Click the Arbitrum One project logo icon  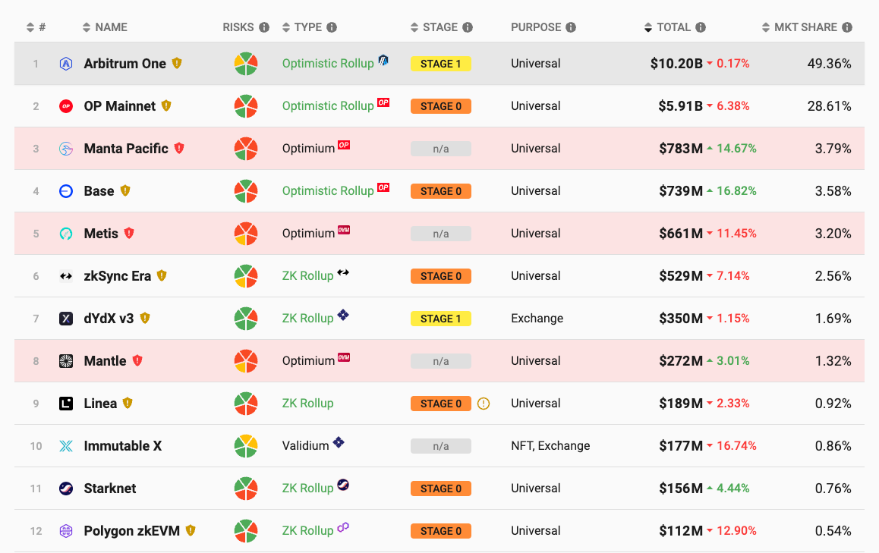(x=65, y=64)
